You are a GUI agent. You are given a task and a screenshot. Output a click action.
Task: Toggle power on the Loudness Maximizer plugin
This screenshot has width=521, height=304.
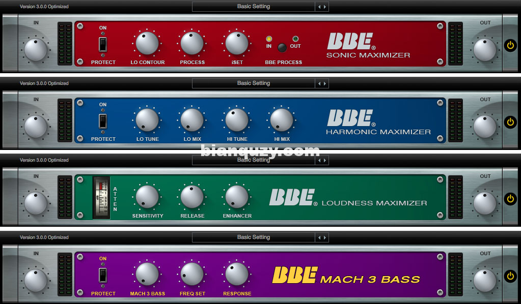tap(510, 199)
